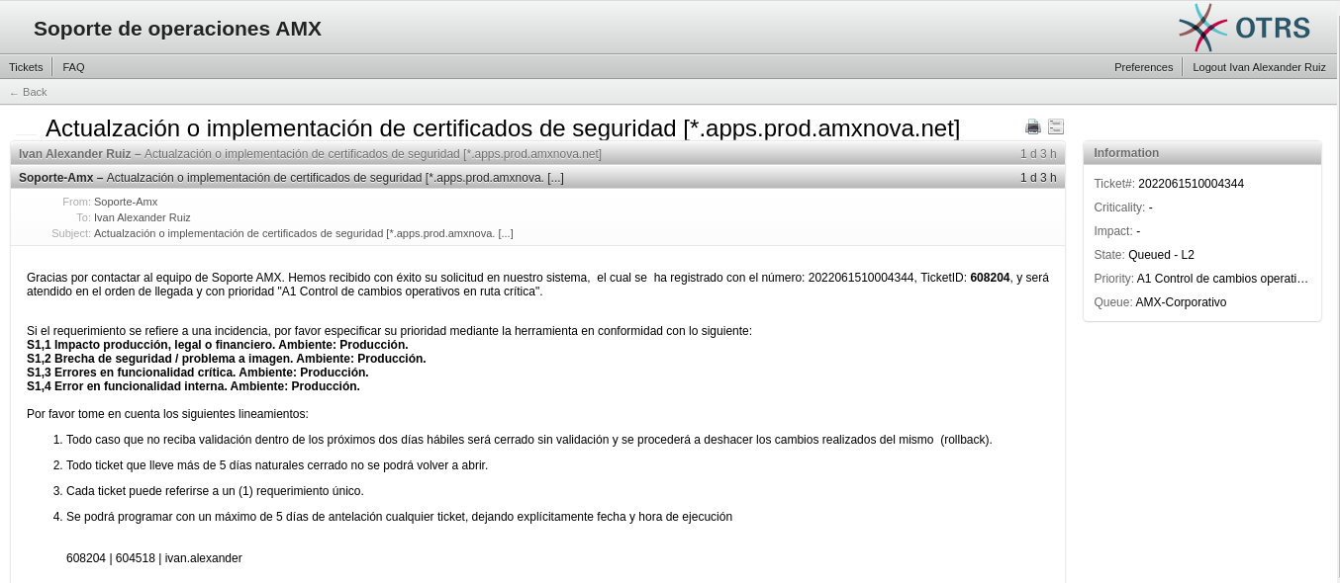Click the truncated Priority value in Information

click(x=1222, y=279)
